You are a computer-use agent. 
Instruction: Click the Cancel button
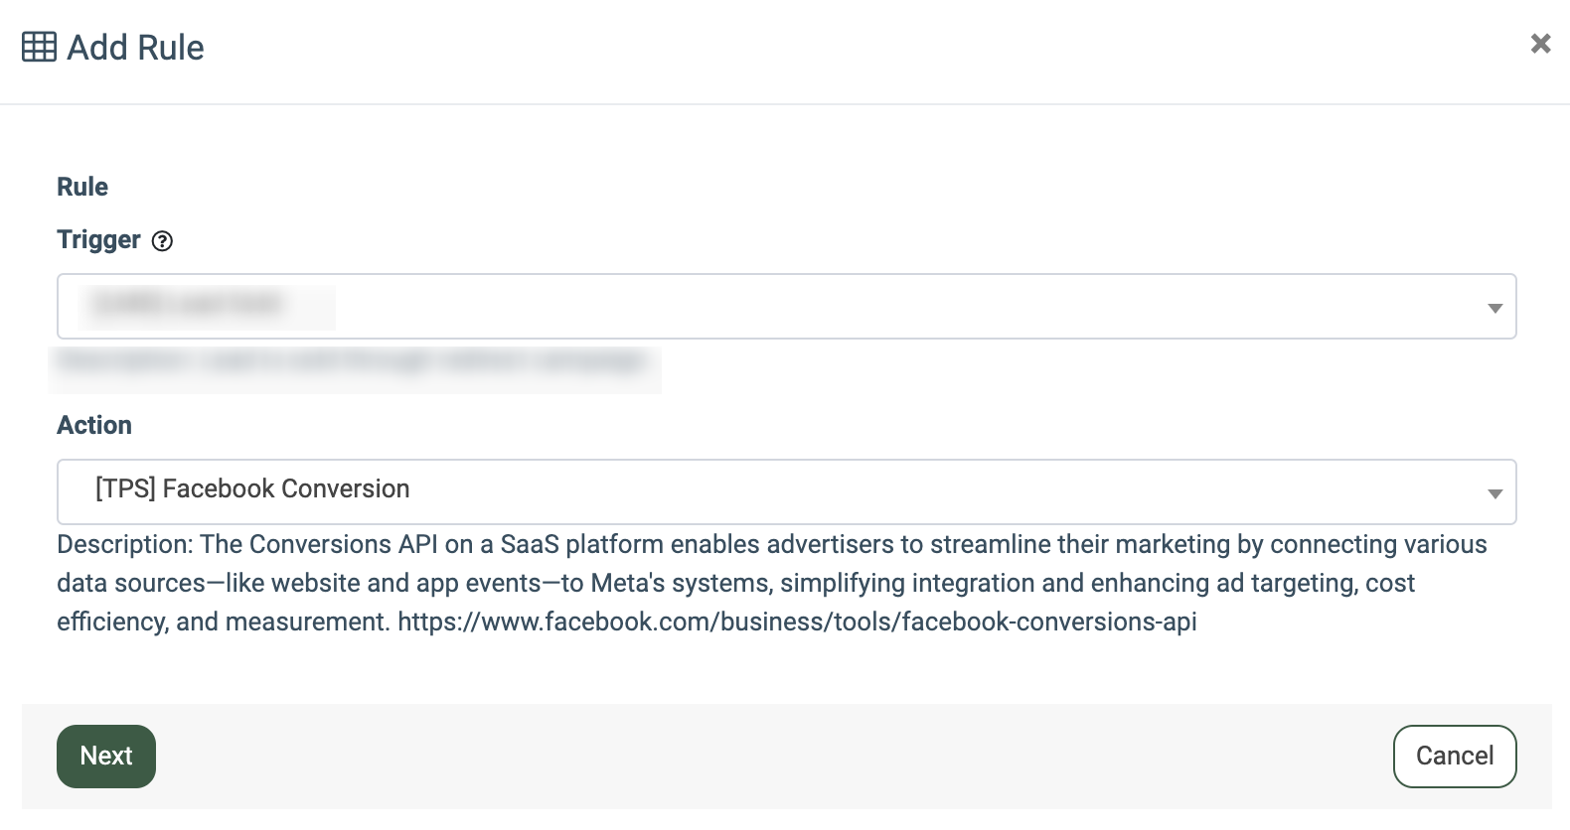point(1454,757)
